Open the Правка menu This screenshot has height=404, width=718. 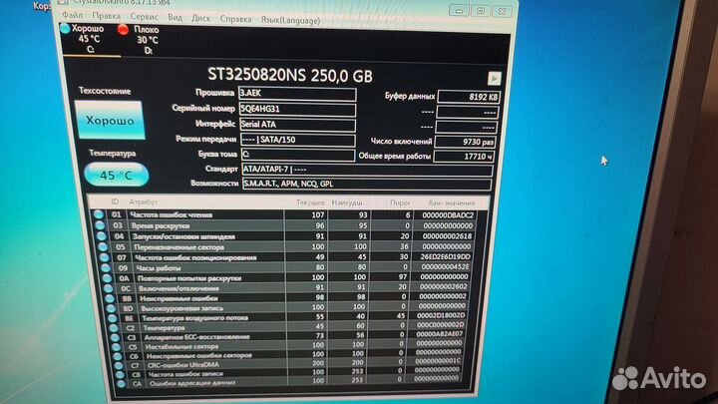click(104, 17)
